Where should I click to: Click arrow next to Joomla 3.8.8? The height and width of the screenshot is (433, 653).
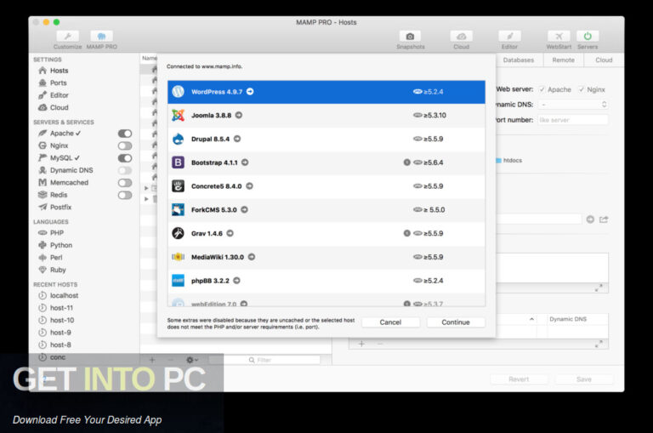click(239, 115)
